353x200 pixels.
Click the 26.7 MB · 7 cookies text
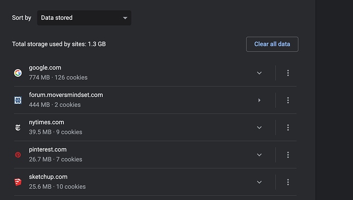[x=55, y=159]
